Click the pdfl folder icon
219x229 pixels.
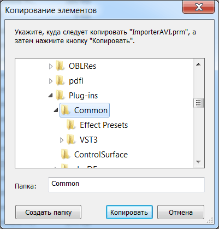pos(60,81)
